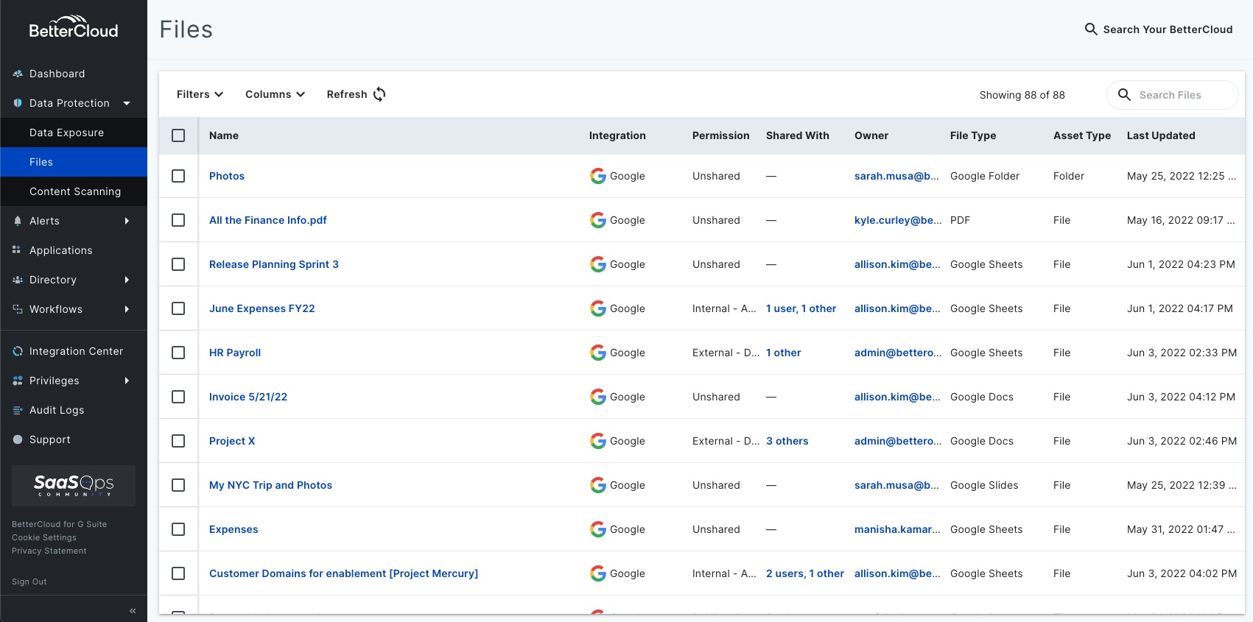Click the Google logo in the Photos row
Viewport: 1253px width, 622px height.
click(x=598, y=176)
